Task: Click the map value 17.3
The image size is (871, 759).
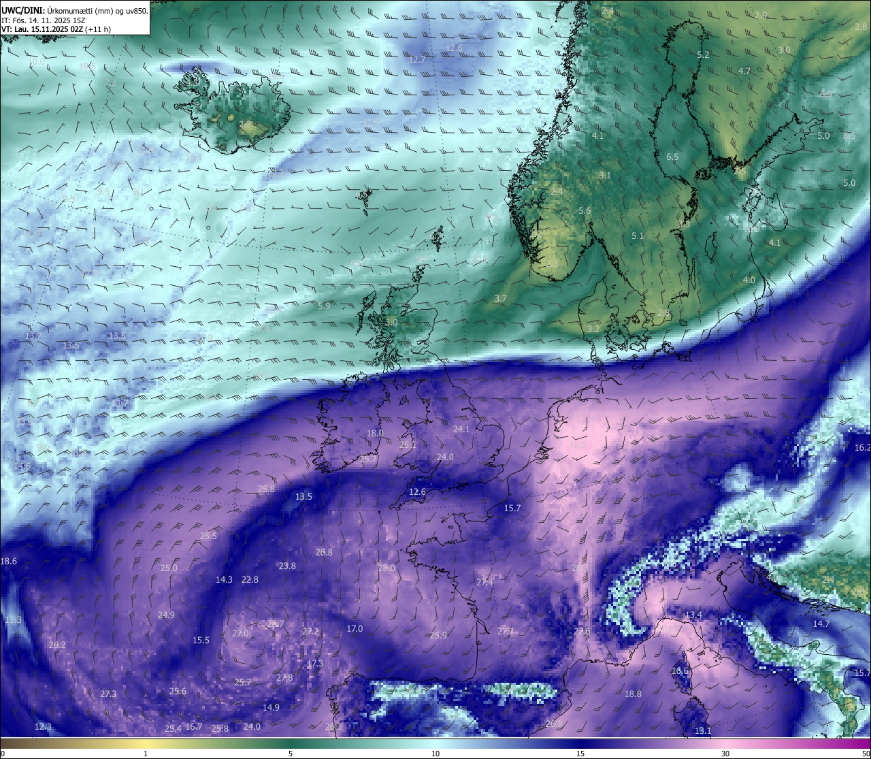Action: pyautogui.click(x=314, y=664)
